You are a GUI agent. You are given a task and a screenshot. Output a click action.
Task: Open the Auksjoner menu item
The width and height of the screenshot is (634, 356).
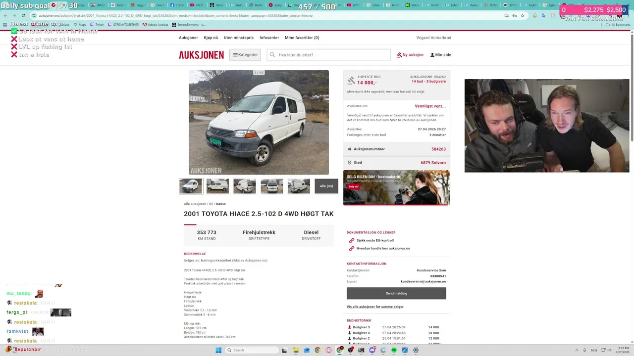pos(188,38)
